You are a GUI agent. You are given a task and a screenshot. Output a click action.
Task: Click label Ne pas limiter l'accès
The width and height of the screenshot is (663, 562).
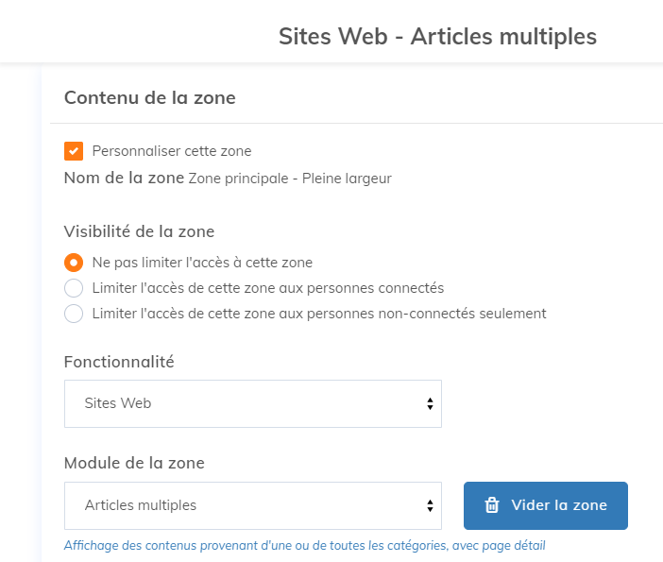pyautogui.click(x=202, y=263)
